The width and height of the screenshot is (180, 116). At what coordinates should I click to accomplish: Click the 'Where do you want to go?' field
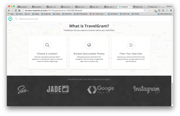[92, 19]
